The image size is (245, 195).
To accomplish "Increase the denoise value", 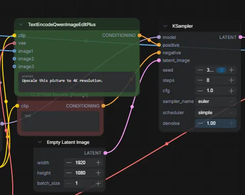I will point(231,123).
